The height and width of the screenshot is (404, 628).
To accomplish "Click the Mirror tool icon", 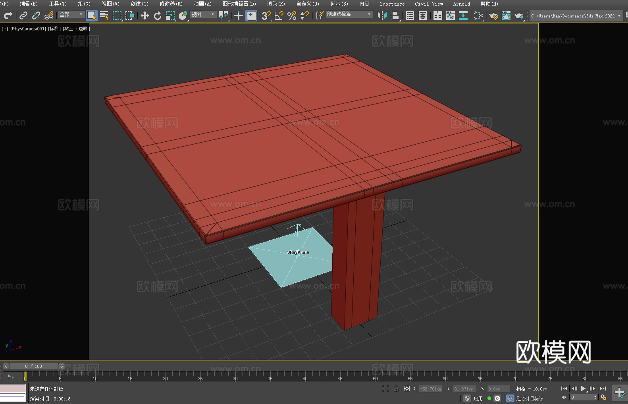I will pos(382,15).
